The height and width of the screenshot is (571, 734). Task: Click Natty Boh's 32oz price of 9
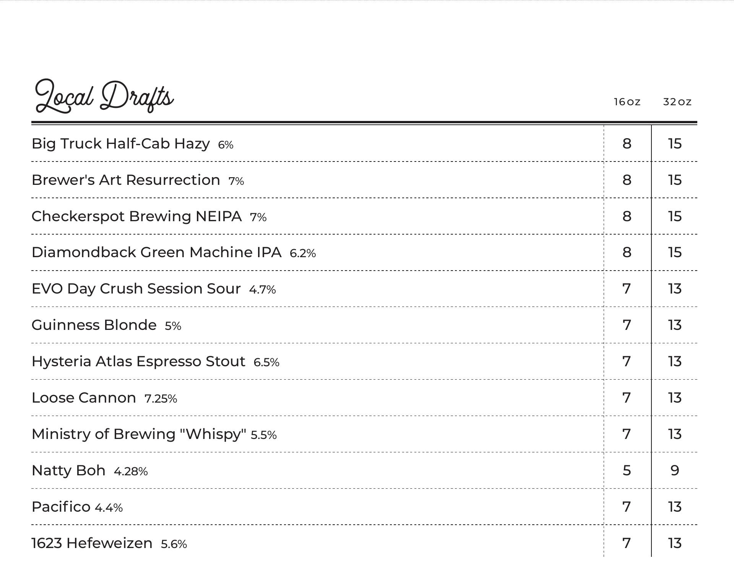point(675,471)
